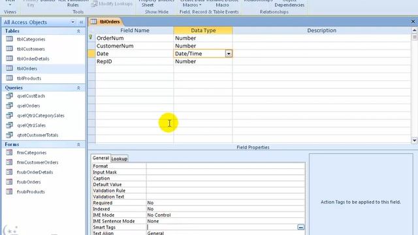The image size is (418, 235).
Task: Click the fsubProducts form icon
Action: 9,191
